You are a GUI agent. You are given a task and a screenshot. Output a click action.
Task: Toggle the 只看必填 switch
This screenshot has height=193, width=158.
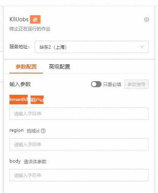(96, 84)
